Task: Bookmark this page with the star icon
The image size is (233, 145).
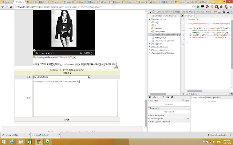Action: coord(193,7)
